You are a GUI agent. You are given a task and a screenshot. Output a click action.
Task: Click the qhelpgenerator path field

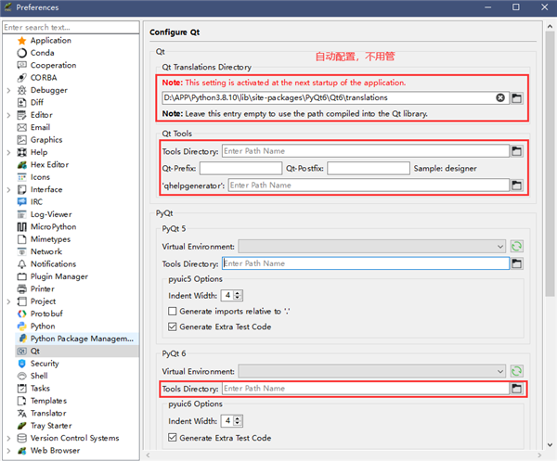[x=369, y=186]
